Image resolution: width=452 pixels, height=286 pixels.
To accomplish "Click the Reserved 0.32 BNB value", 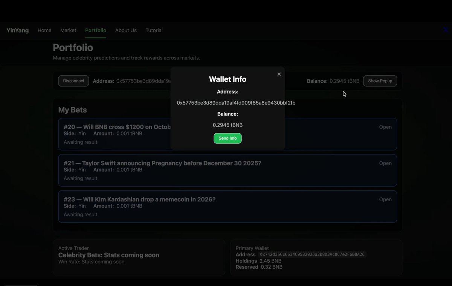I will click(271, 267).
